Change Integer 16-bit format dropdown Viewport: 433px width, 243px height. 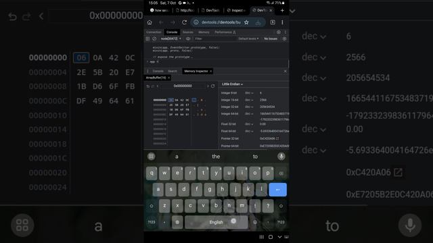tap(249, 100)
